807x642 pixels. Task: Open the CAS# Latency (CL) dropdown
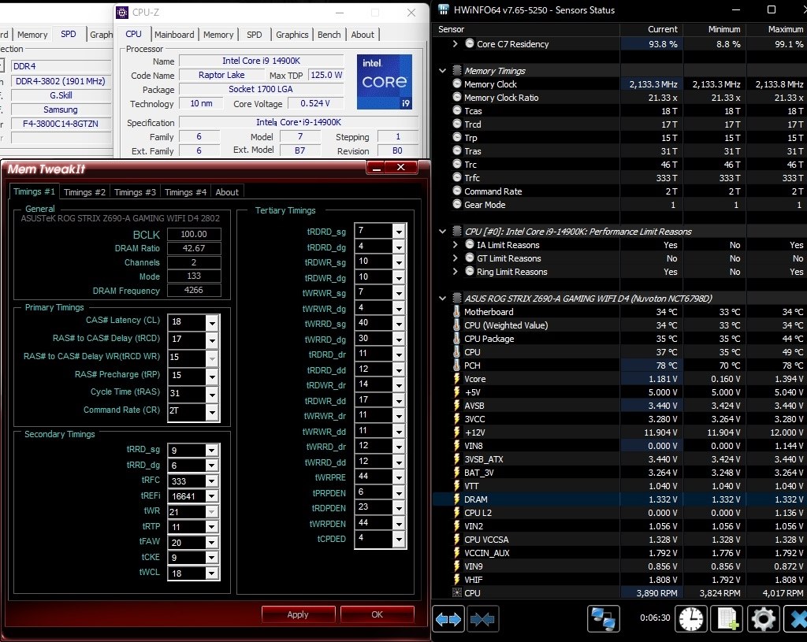pyautogui.click(x=212, y=322)
